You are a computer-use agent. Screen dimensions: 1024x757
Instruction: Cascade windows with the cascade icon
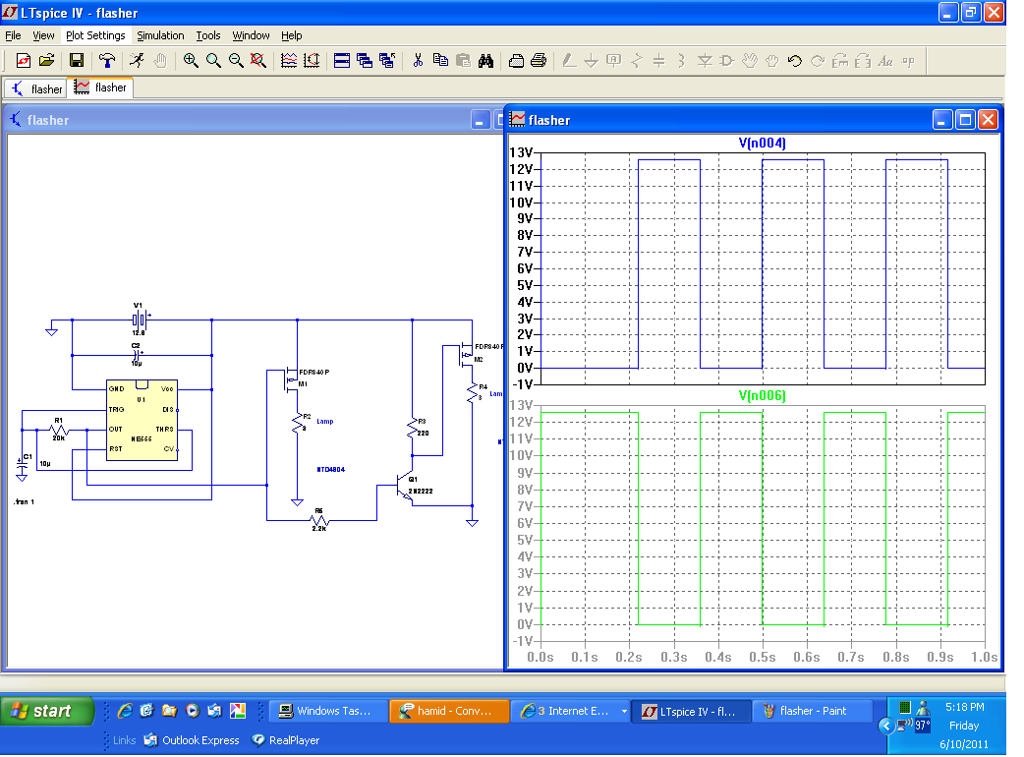tap(365, 61)
